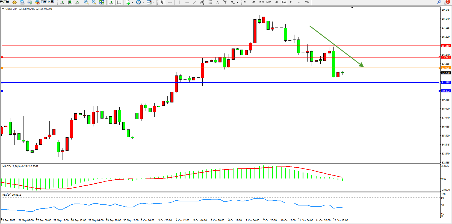Switch to the M15 timeframe

261,2
